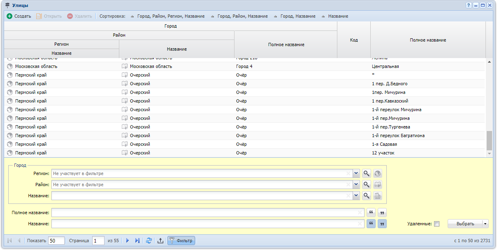Expand the Регион dropdown list
This screenshot has height=250, width=497.
click(356, 174)
